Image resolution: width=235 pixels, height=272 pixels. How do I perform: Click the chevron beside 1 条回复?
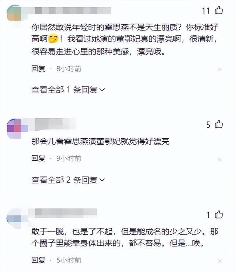(x=102, y=90)
